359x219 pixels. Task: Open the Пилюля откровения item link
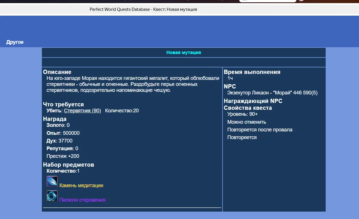(x=82, y=200)
